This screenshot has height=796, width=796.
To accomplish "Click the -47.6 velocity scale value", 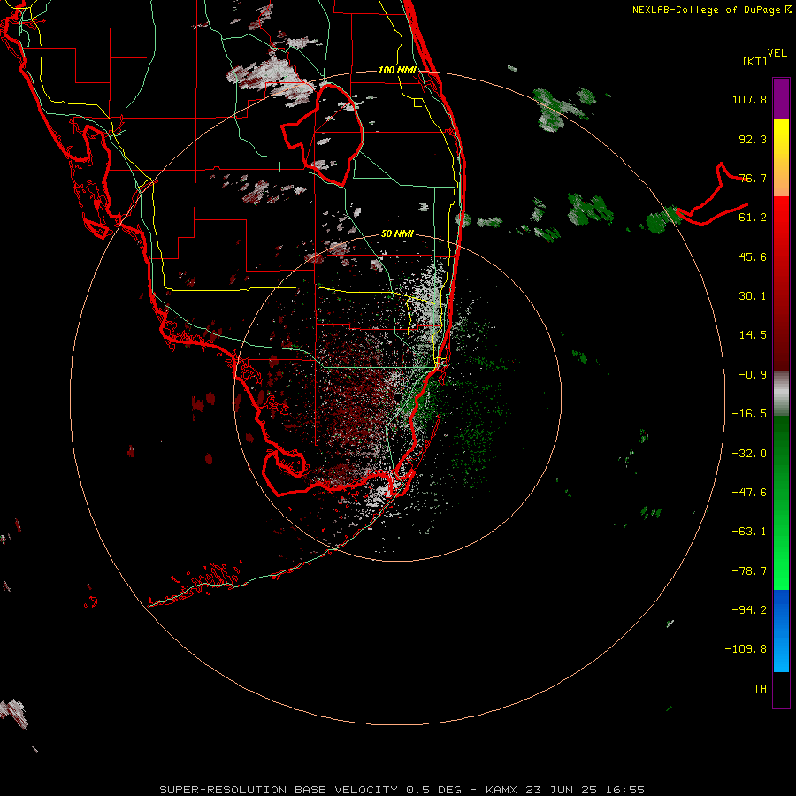I will (749, 493).
